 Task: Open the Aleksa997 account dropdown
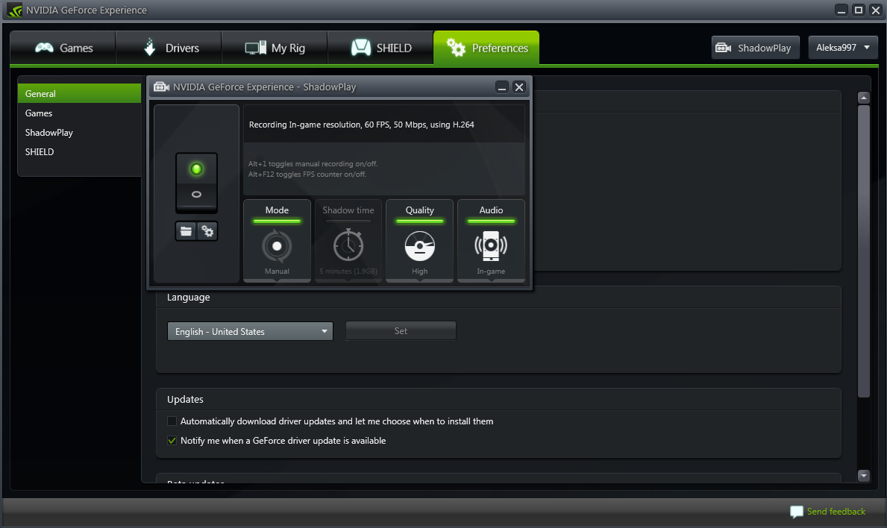(x=843, y=48)
